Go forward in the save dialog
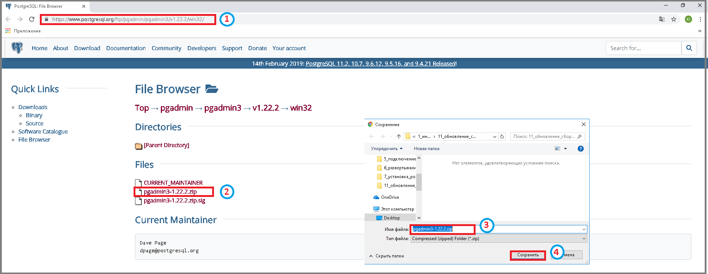Screen dimensions: 708x274 tap(383, 136)
